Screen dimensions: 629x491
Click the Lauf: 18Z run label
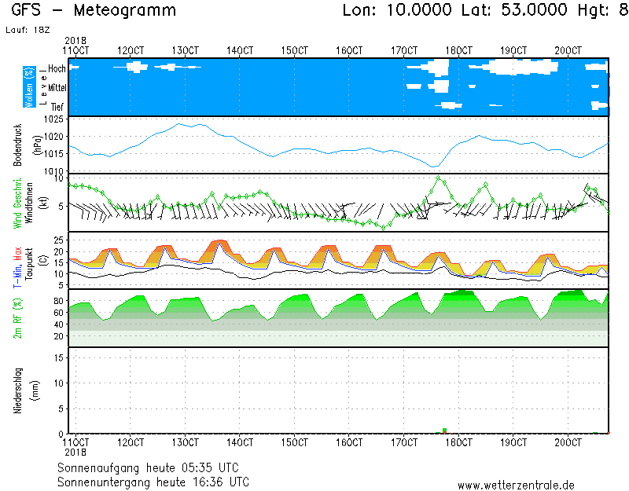pyautogui.click(x=24, y=29)
